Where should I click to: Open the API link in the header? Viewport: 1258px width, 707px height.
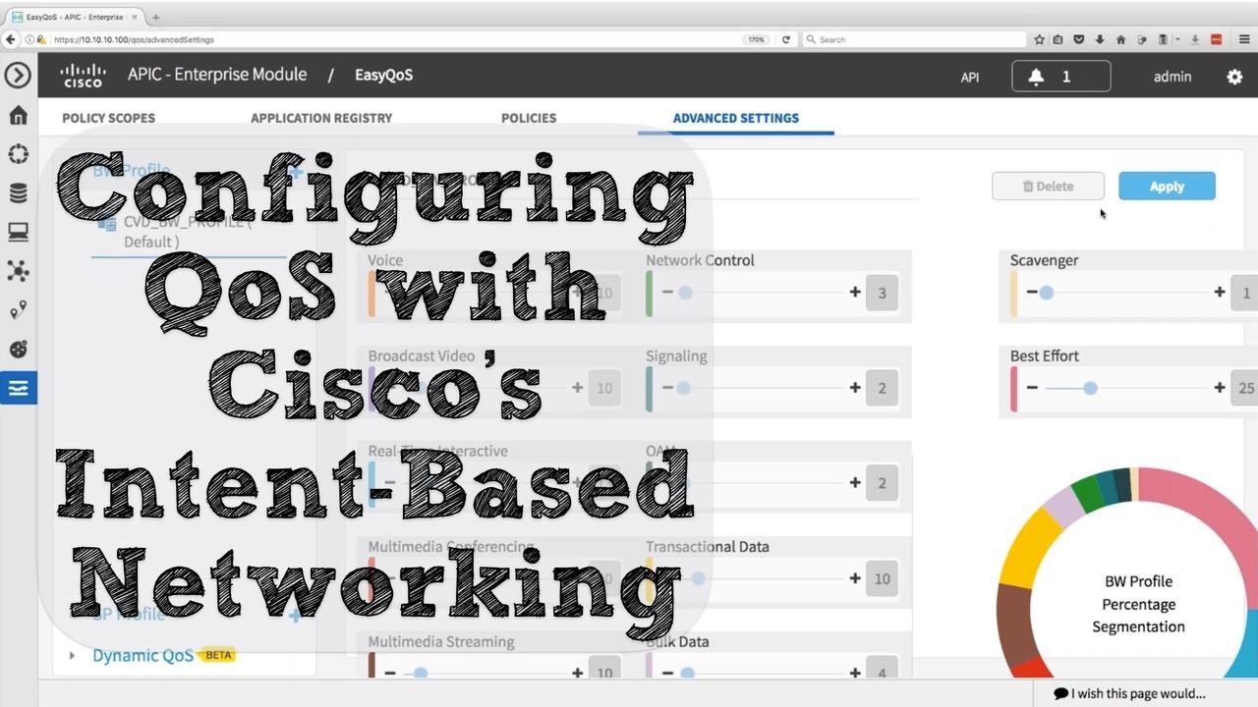pyautogui.click(x=970, y=77)
